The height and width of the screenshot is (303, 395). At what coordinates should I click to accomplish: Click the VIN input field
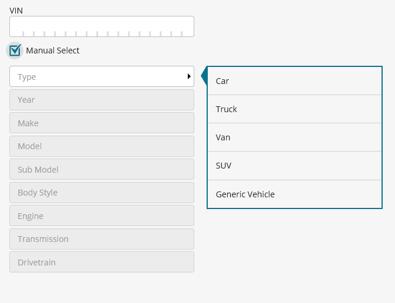(102, 26)
